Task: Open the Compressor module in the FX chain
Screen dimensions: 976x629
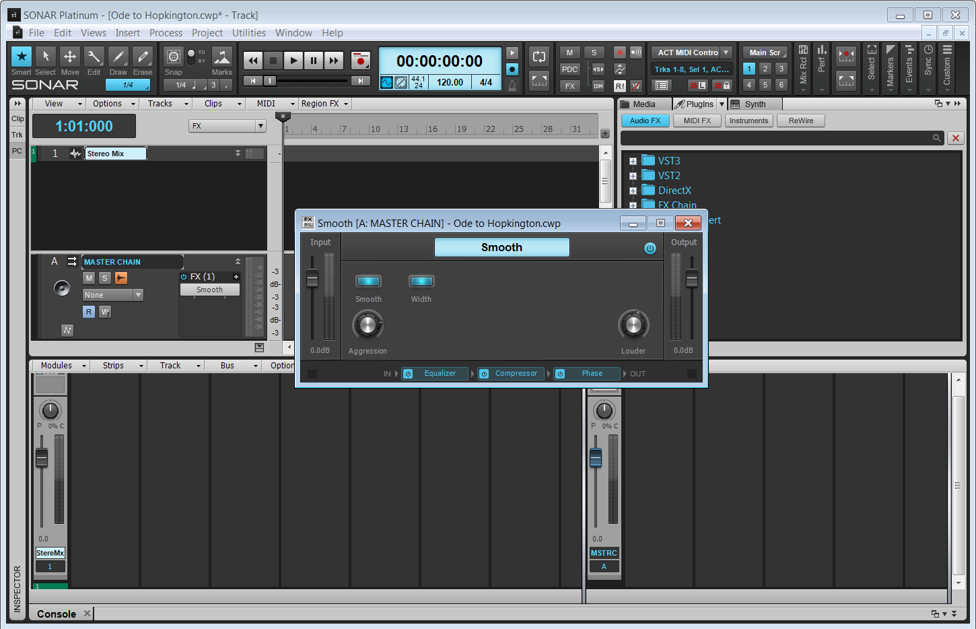Action: click(x=516, y=374)
